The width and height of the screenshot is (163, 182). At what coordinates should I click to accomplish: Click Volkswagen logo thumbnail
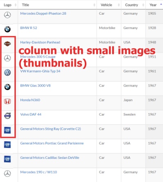(7, 73)
